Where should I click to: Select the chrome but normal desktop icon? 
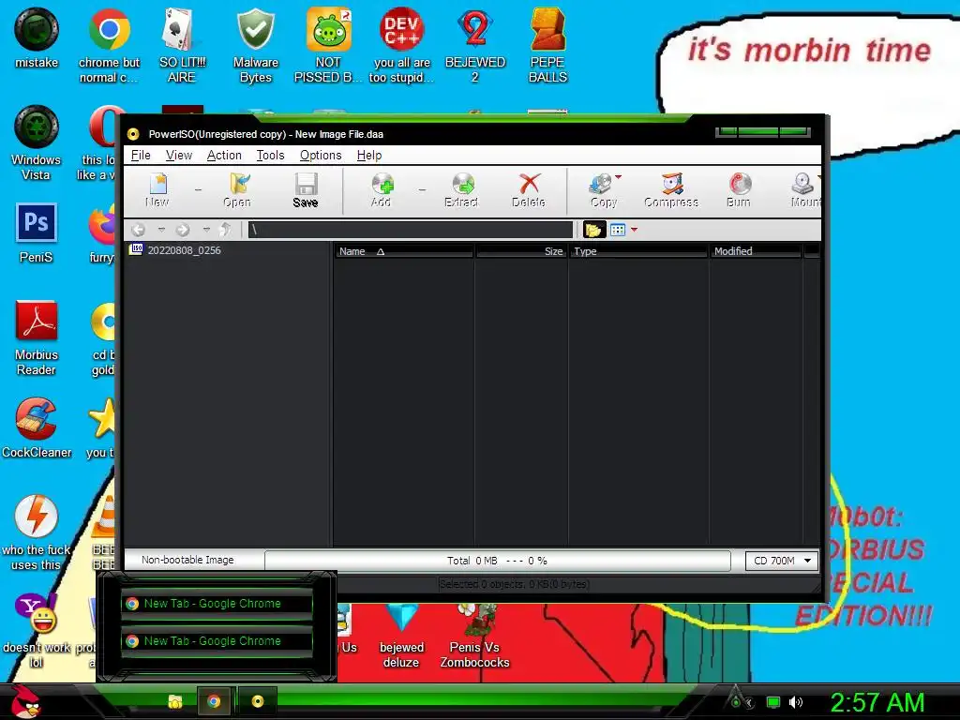(109, 46)
